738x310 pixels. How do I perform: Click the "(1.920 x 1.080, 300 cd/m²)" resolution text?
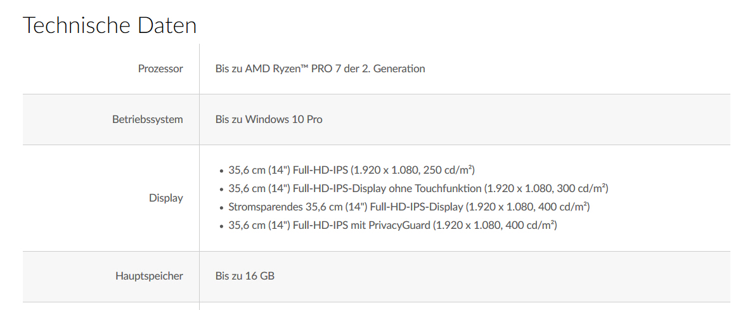point(547,188)
